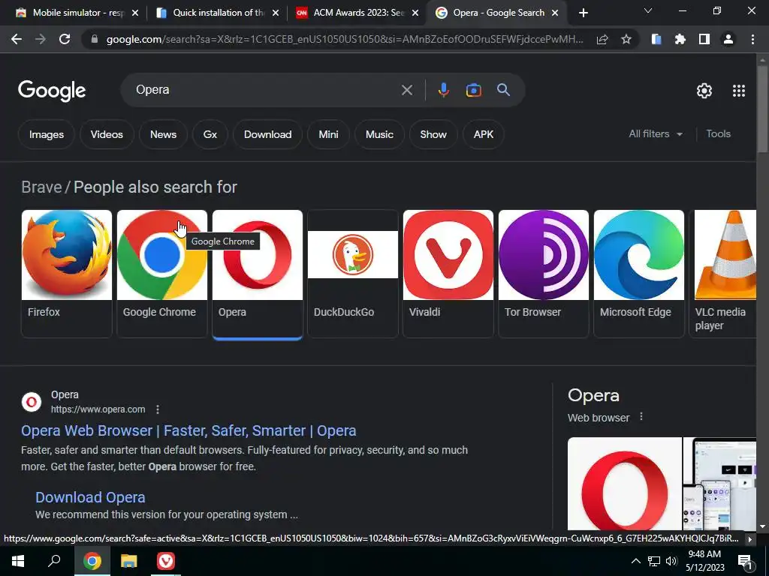769x576 pixels.
Task: Select the Tor Browser card
Action: (x=544, y=273)
